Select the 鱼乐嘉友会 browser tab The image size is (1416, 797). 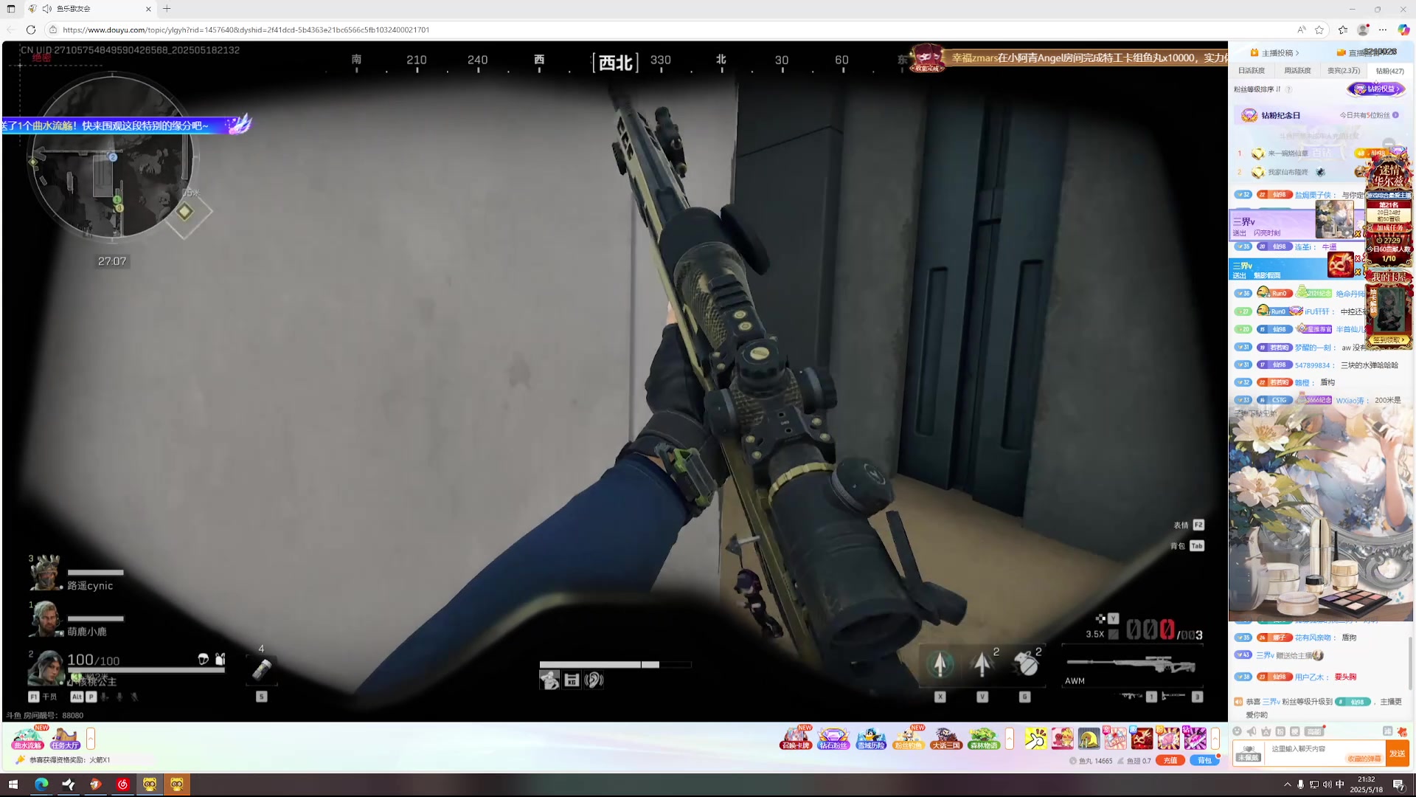coord(89,9)
